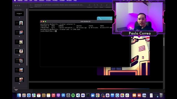Select the Highlight tool in Preview toolbar
The image size is (177, 99).
[x=107, y=5]
